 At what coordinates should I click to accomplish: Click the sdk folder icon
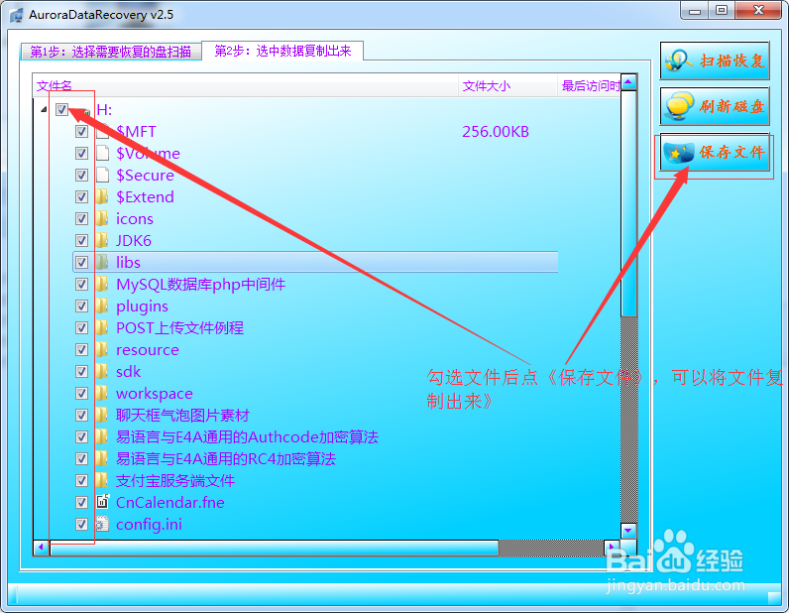coord(102,371)
